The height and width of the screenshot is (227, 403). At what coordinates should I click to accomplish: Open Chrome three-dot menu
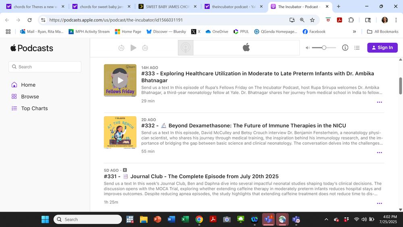[396, 20]
